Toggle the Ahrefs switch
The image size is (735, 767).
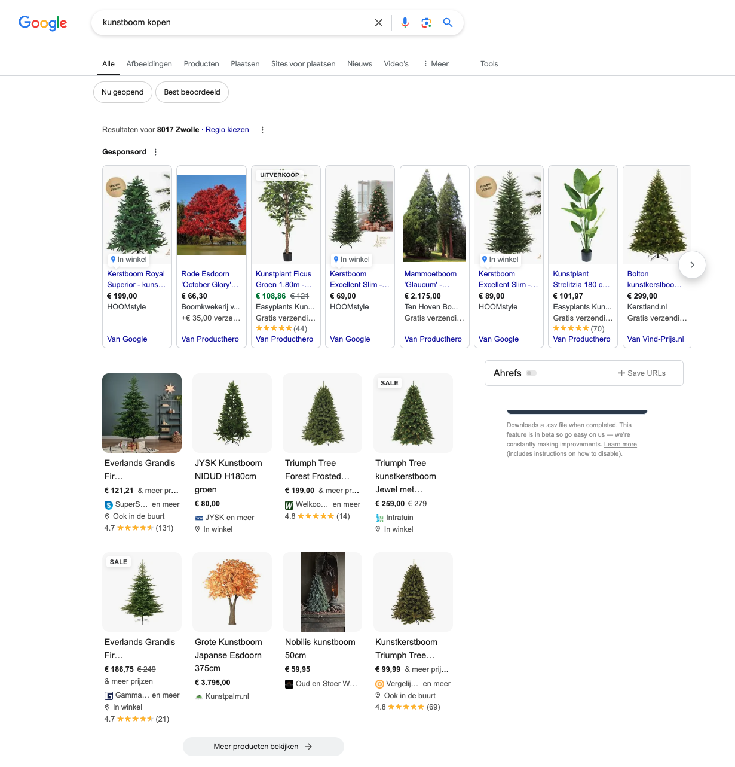531,373
